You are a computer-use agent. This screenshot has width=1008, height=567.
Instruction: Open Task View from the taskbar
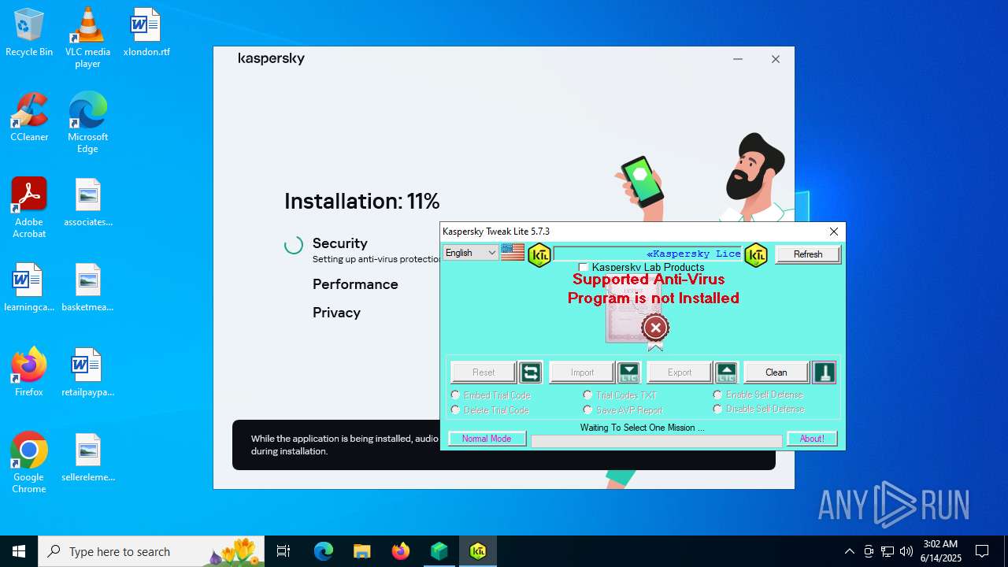tap(283, 551)
